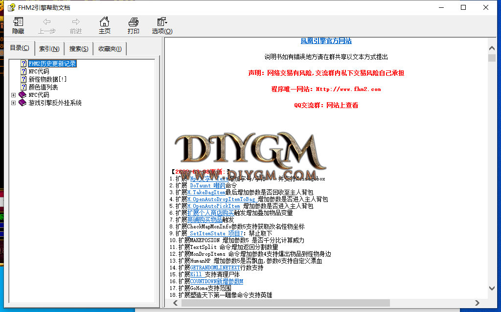The image size is (501, 312).
Task: Open the 商铺购买物品 link
Action: [205, 220]
